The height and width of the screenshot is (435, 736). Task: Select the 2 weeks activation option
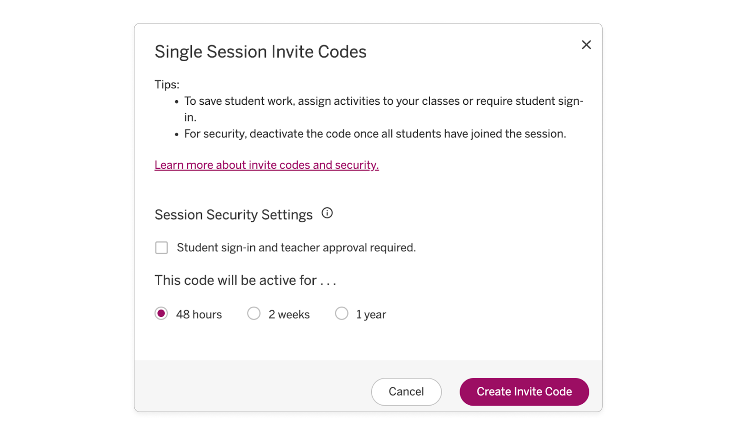[x=254, y=313]
